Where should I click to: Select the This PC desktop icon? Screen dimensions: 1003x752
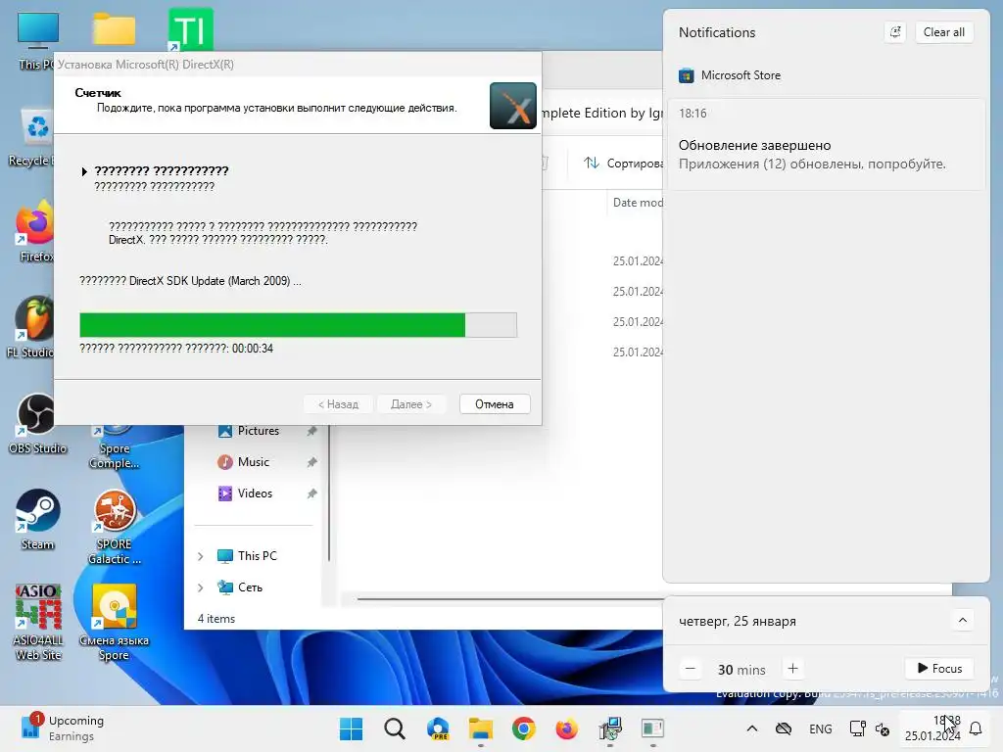point(36,39)
